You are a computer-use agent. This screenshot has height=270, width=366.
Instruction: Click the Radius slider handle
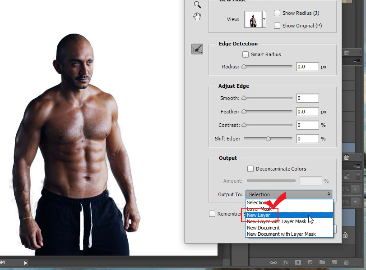coord(244,67)
